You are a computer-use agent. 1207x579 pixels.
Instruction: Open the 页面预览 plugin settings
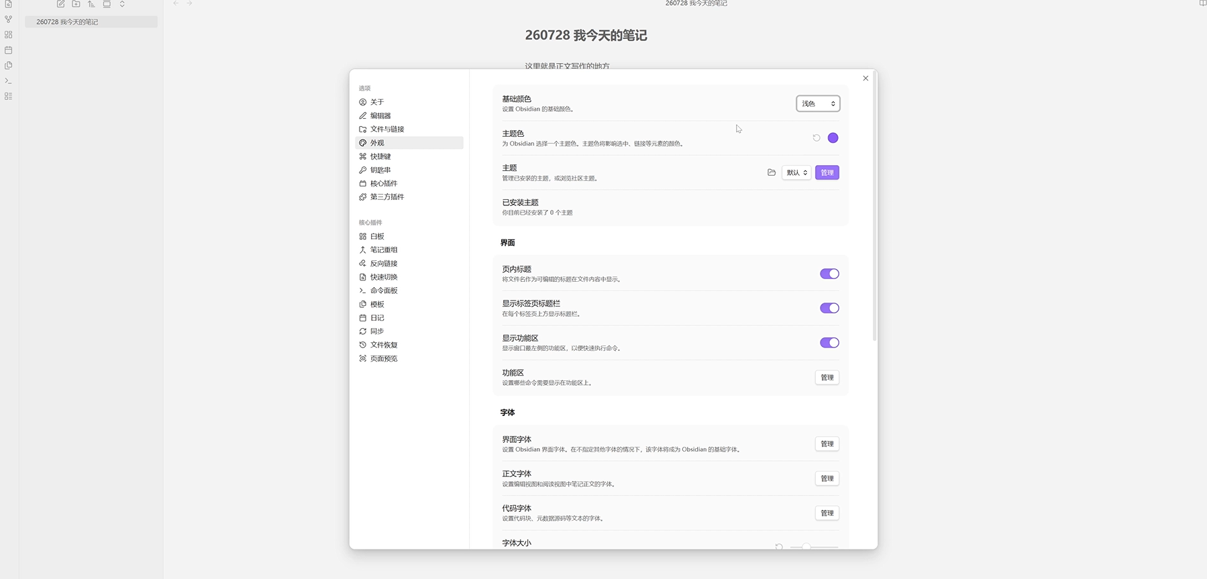click(x=409, y=358)
